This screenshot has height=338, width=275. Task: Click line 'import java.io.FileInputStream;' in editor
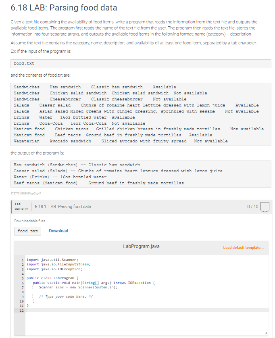coord(58,264)
